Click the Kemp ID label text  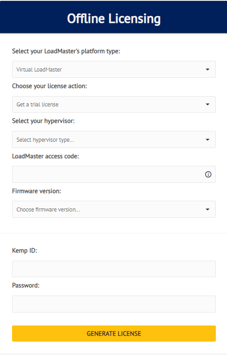click(25, 251)
